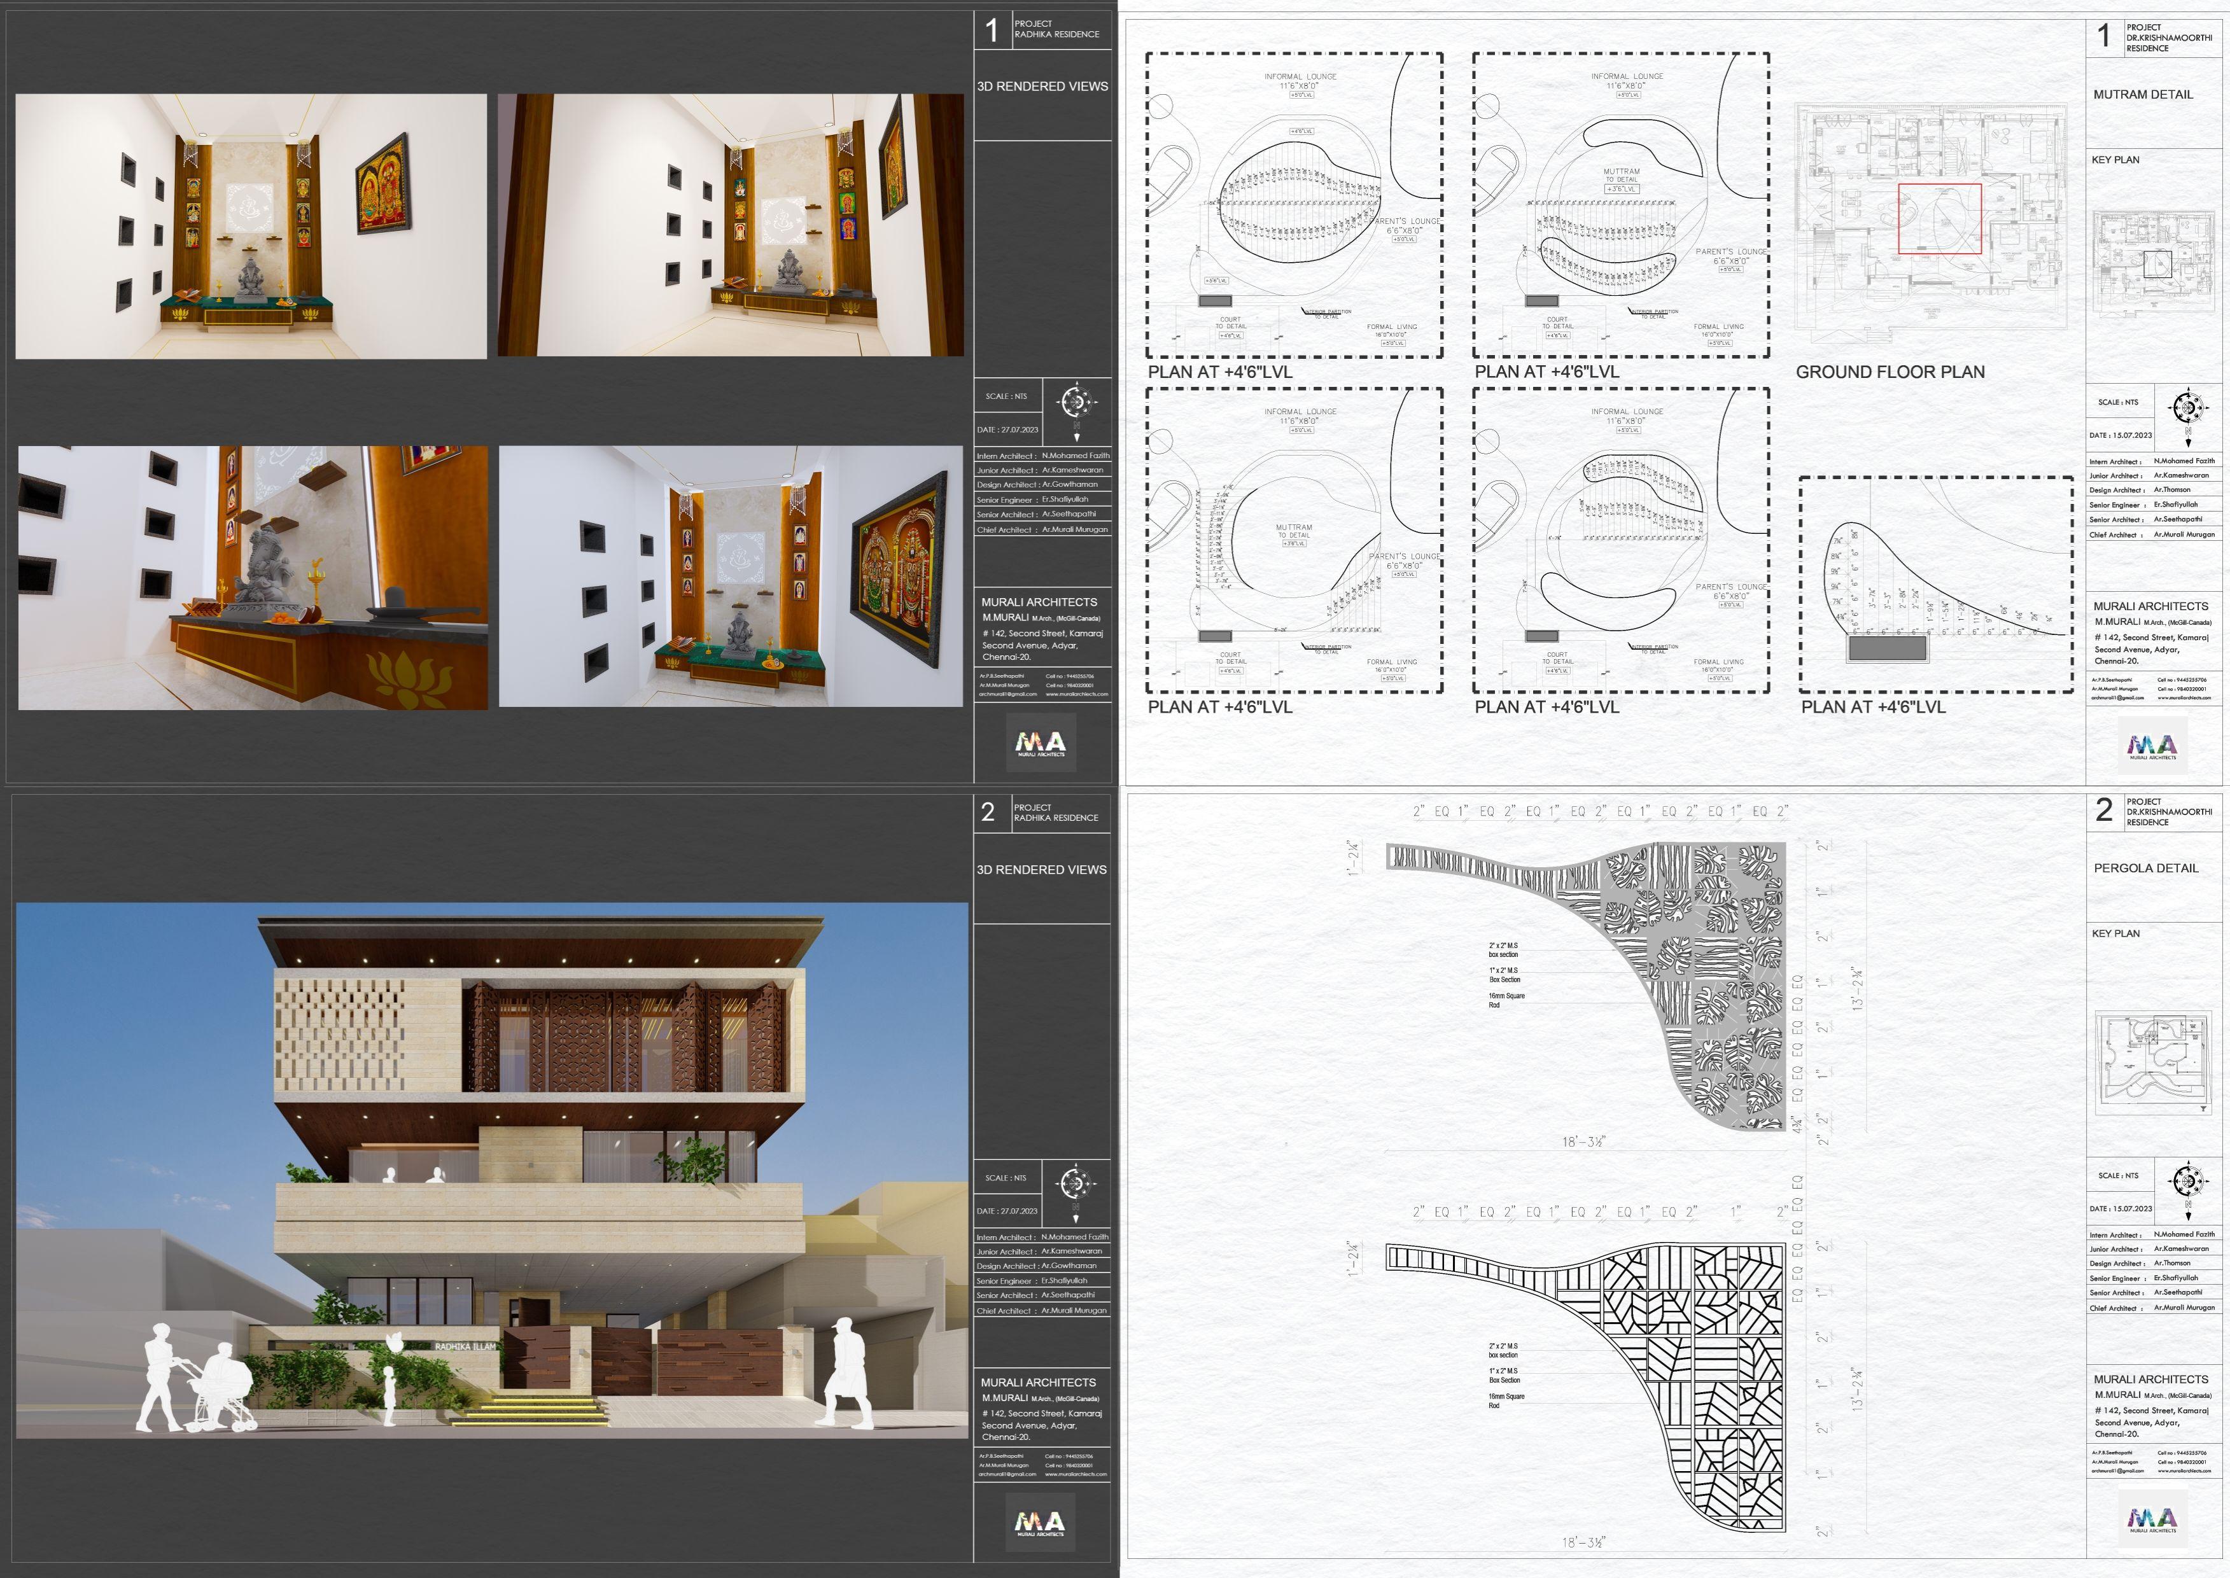Open the Radhika Illam house elevation render
Image resolution: width=2230 pixels, height=1578 pixels.
pos(492,1170)
